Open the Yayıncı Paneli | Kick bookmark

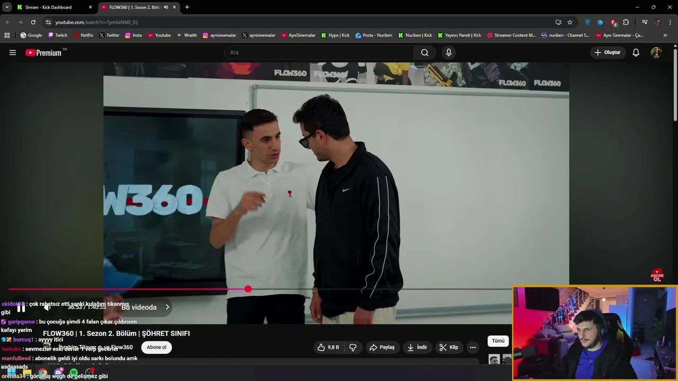click(459, 35)
